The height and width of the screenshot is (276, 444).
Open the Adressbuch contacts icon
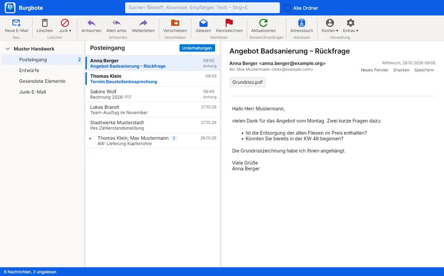(x=302, y=23)
